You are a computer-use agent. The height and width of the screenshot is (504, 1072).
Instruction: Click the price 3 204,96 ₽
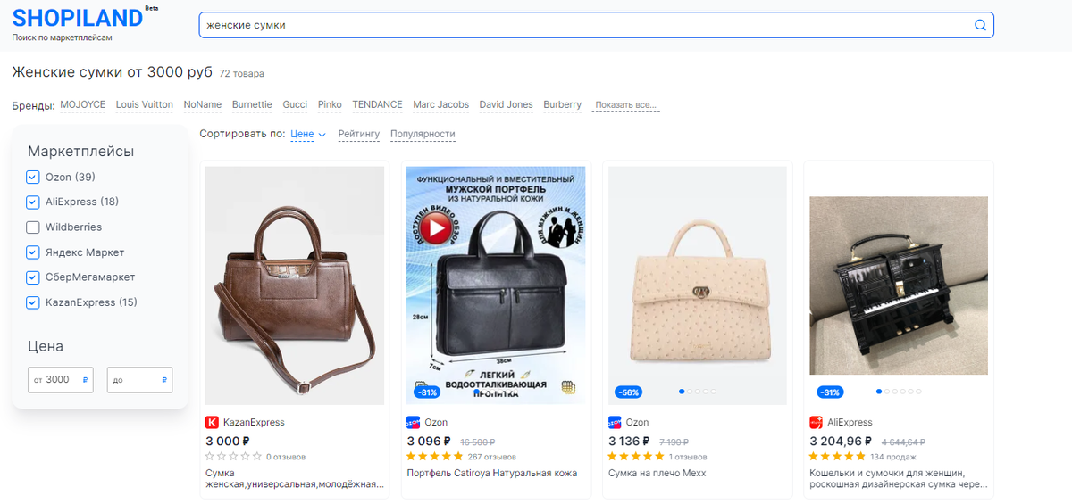[842, 441]
